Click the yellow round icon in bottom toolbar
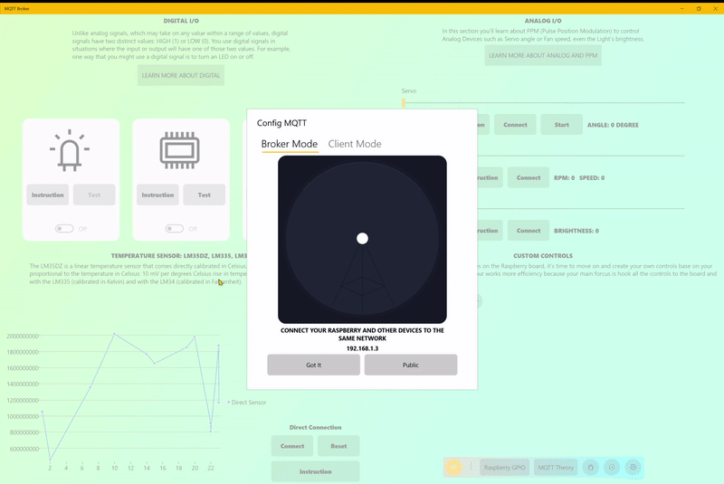 pyautogui.click(x=454, y=468)
